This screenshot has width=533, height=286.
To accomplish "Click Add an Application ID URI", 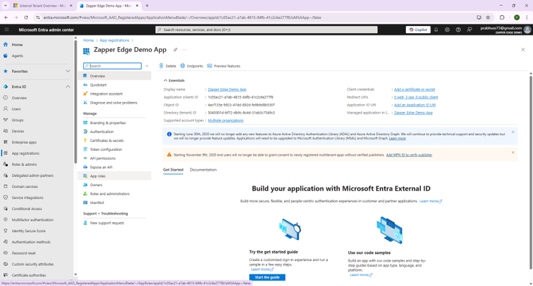I will (414, 105).
